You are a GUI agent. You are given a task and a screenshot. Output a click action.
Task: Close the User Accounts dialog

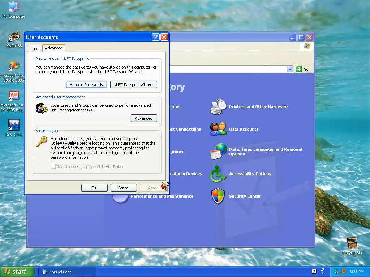click(164, 37)
